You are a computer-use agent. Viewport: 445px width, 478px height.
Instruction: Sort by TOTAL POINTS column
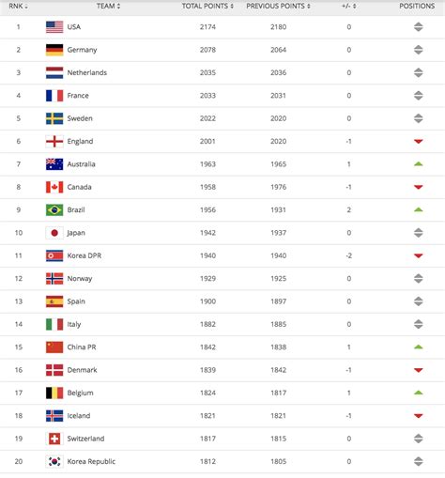click(207, 7)
